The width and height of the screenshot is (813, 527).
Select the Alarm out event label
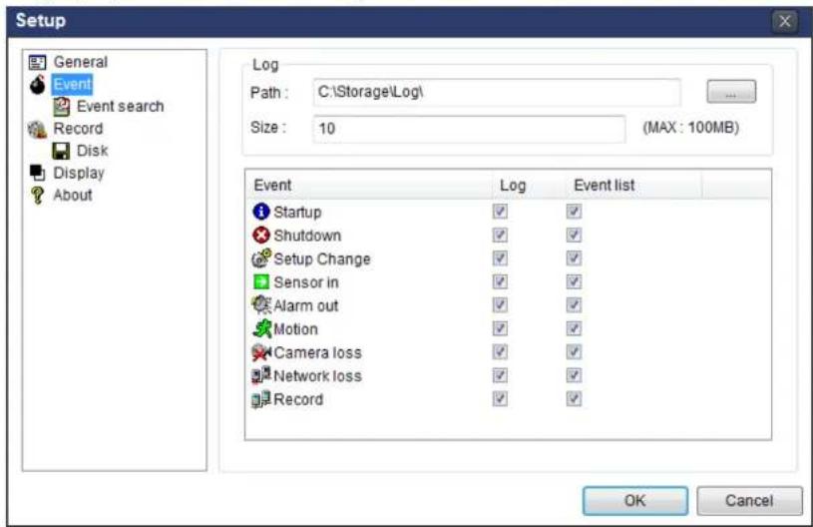pyautogui.click(x=306, y=305)
